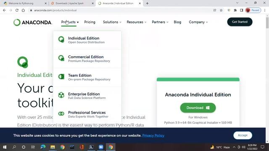Click the paused profile avatar button

(x=253, y=10)
